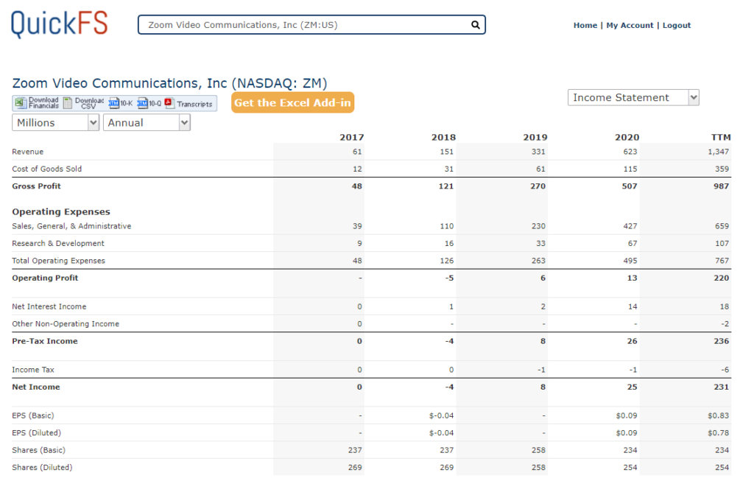Click the Shares (Basic) row label

[39, 450]
